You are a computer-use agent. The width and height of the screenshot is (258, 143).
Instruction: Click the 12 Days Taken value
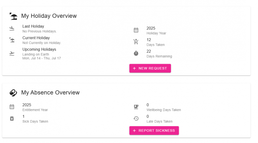149,40
